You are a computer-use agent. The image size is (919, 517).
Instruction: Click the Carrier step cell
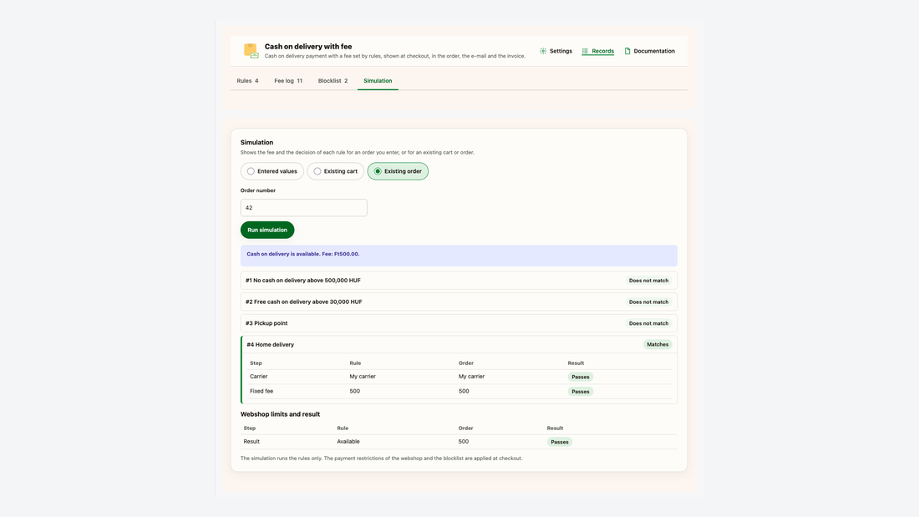pyautogui.click(x=258, y=377)
